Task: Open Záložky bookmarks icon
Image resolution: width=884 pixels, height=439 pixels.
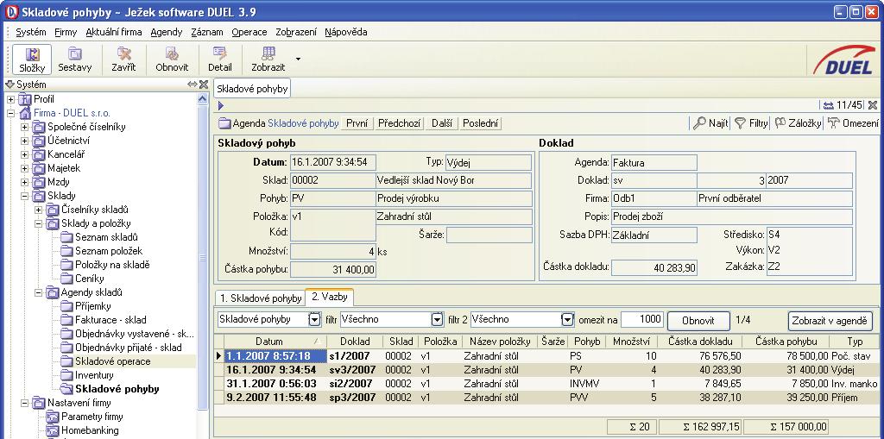Action: (798, 123)
